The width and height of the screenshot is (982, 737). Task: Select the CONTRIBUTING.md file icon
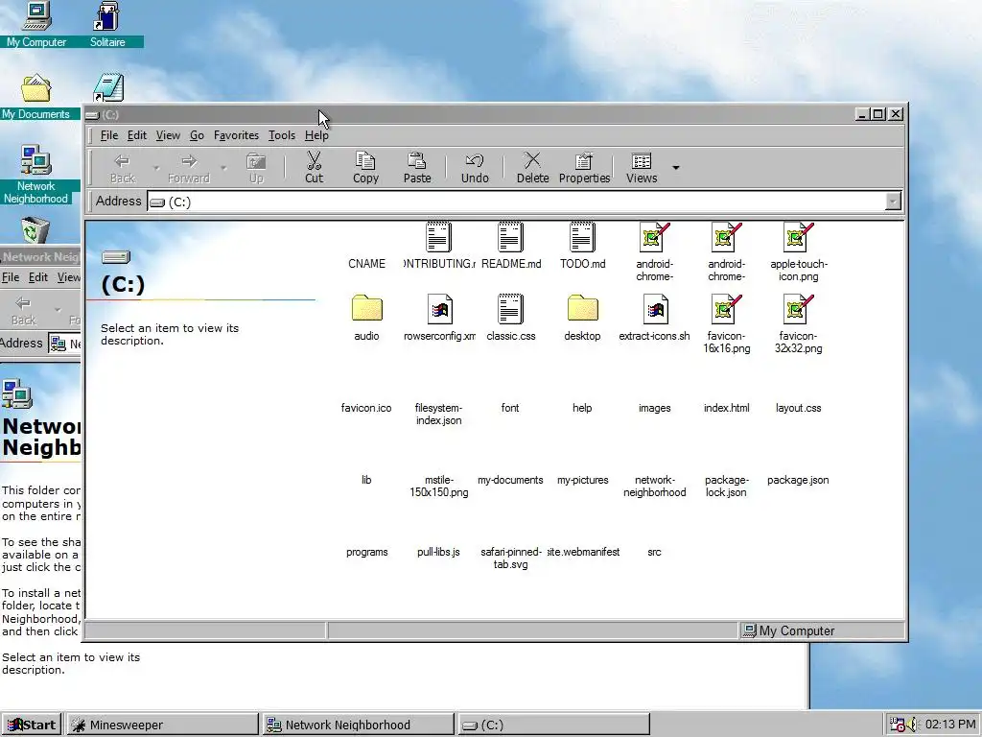[438, 237]
